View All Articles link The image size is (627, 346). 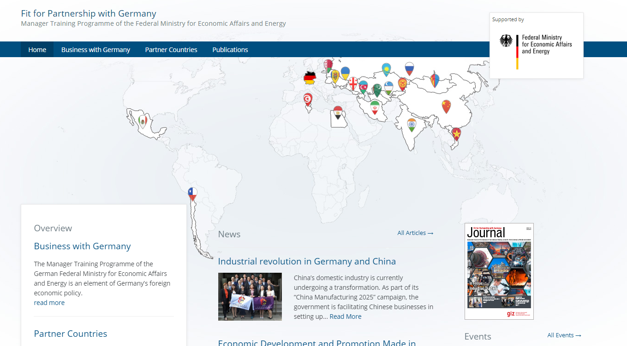[415, 233]
